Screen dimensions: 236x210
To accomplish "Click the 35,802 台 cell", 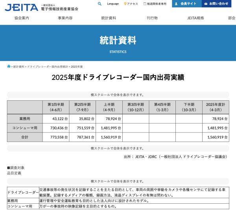I will pyautogui.click(x=83, y=119).
